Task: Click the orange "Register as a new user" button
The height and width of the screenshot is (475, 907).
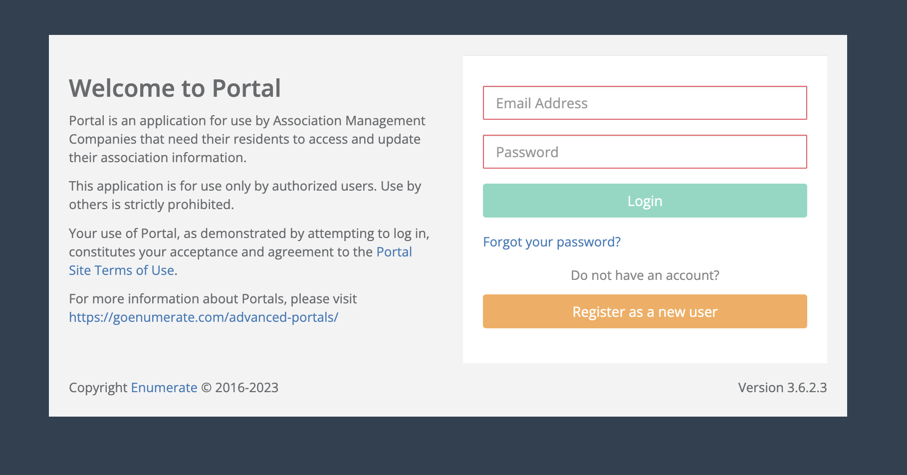Action: tap(645, 311)
